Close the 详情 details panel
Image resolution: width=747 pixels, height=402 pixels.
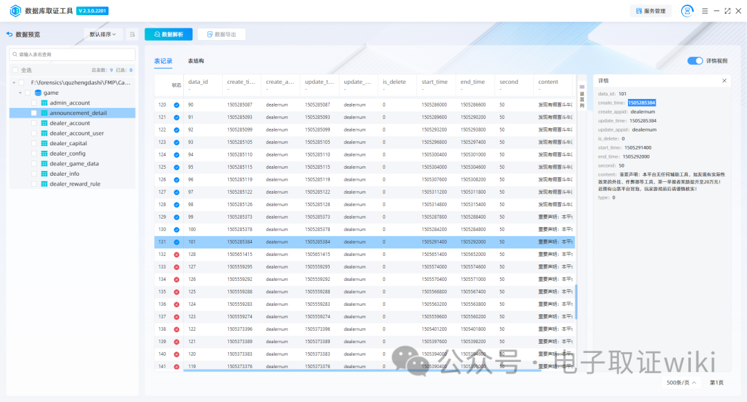tap(724, 80)
